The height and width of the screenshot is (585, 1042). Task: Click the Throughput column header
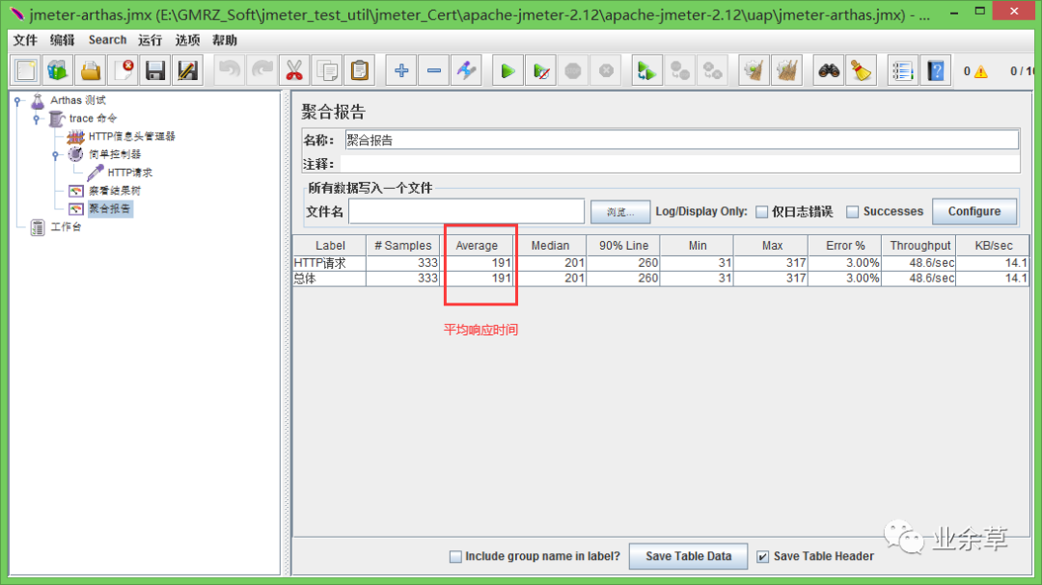919,245
